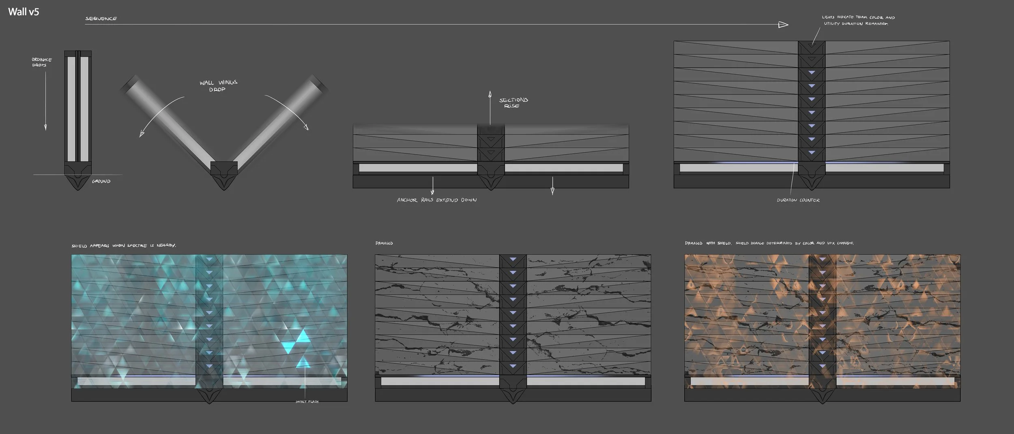The image size is (1014, 434).
Task: Click the Wall Wings Drop annotation
Action: 218,86
